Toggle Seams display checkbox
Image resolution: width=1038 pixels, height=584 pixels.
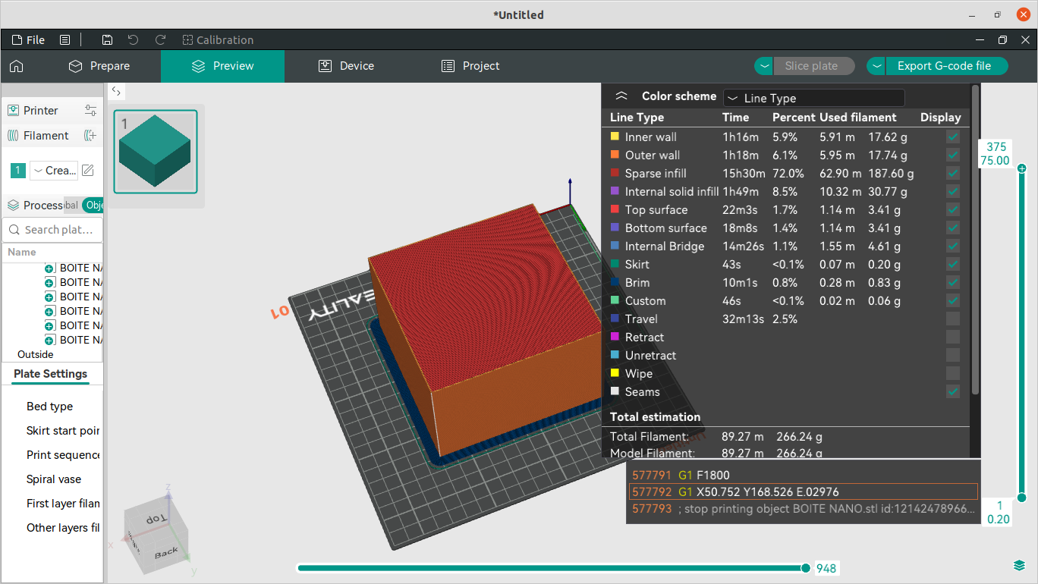pyautogui.click(x=953, y=392)
